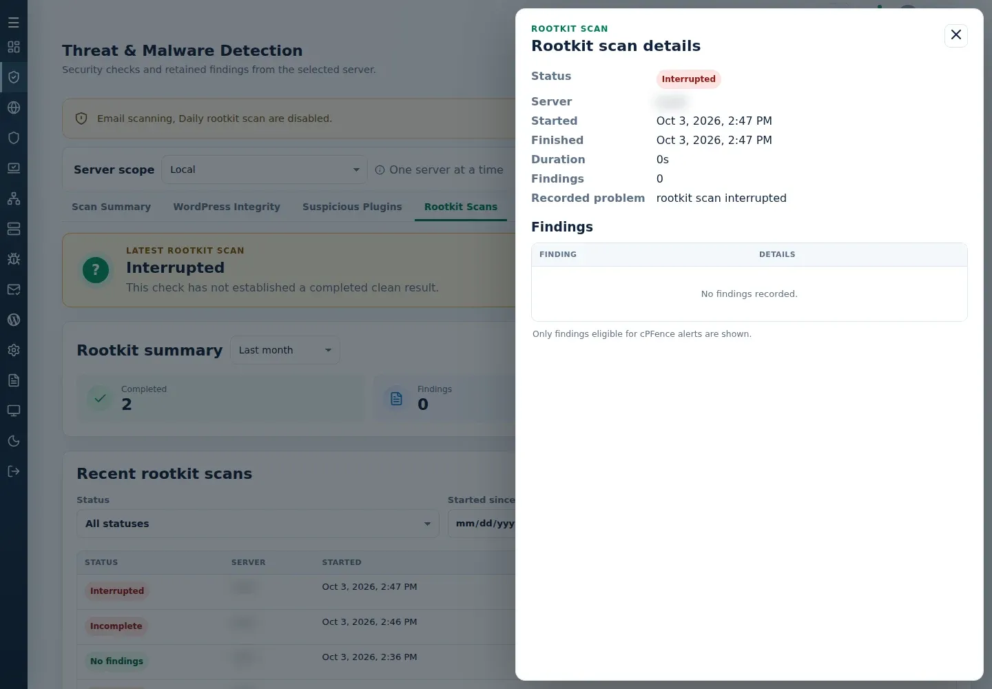992x689 pixels.
Task: Switch to Suspicious Plugins tab
Action: click(352, 207)
